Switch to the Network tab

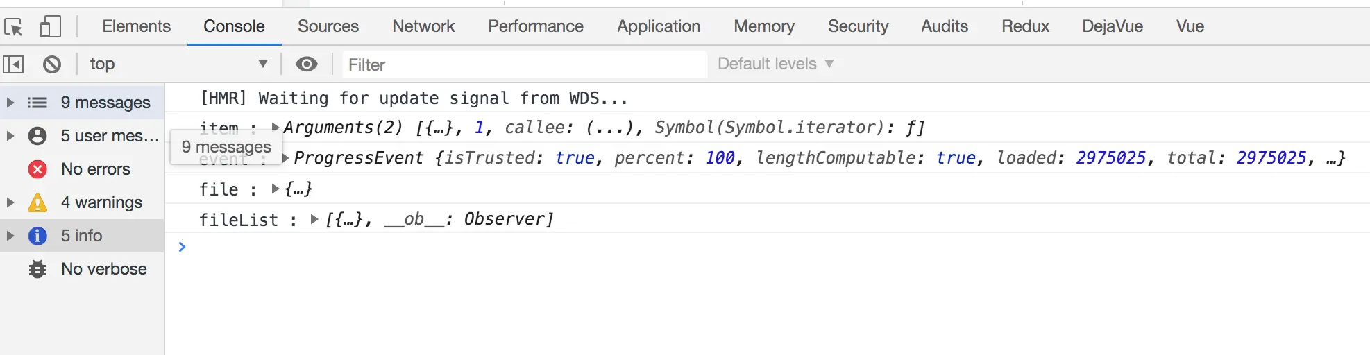point(423,26)
